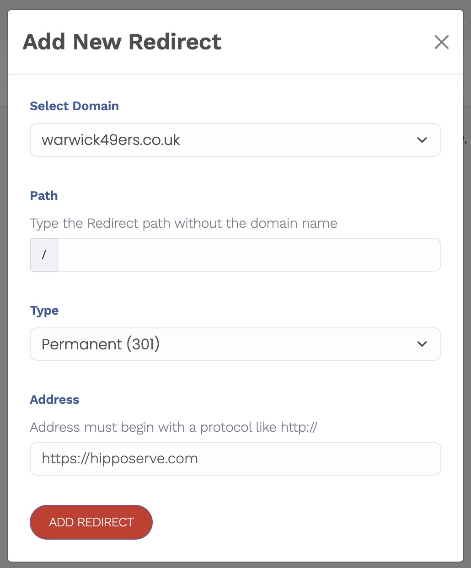This screenshot has width=471, height=568.
Task: Click the Add New Redirect heading
Action: click(x=122, y=42)
